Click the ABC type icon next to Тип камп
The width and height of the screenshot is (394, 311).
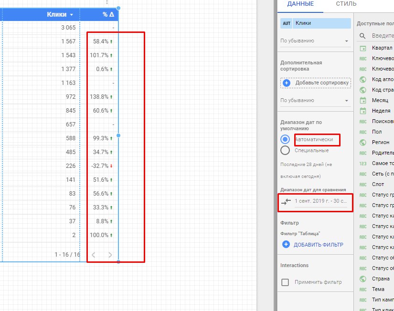(363, 300)
